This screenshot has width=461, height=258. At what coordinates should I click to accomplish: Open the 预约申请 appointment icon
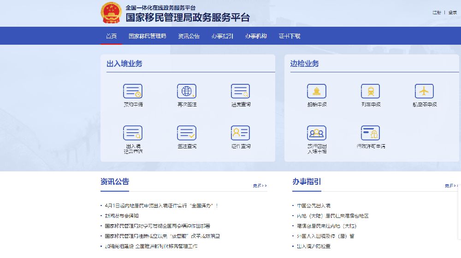133,91
